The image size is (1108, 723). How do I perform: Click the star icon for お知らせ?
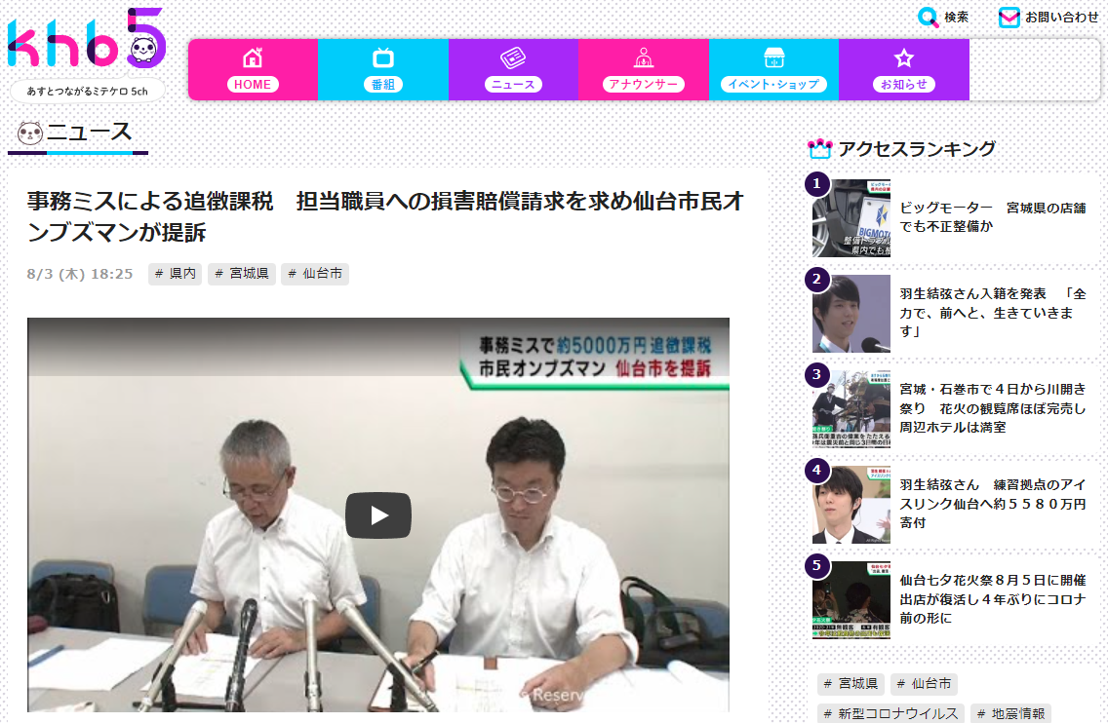coord(904,57)
